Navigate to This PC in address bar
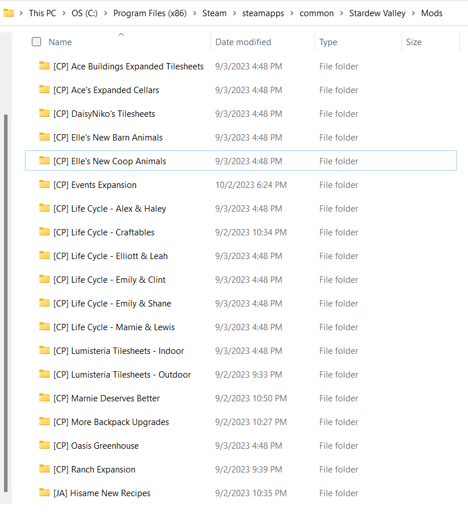Image resolution: width=468 pixels, height=517 pixels. [43, 13]
